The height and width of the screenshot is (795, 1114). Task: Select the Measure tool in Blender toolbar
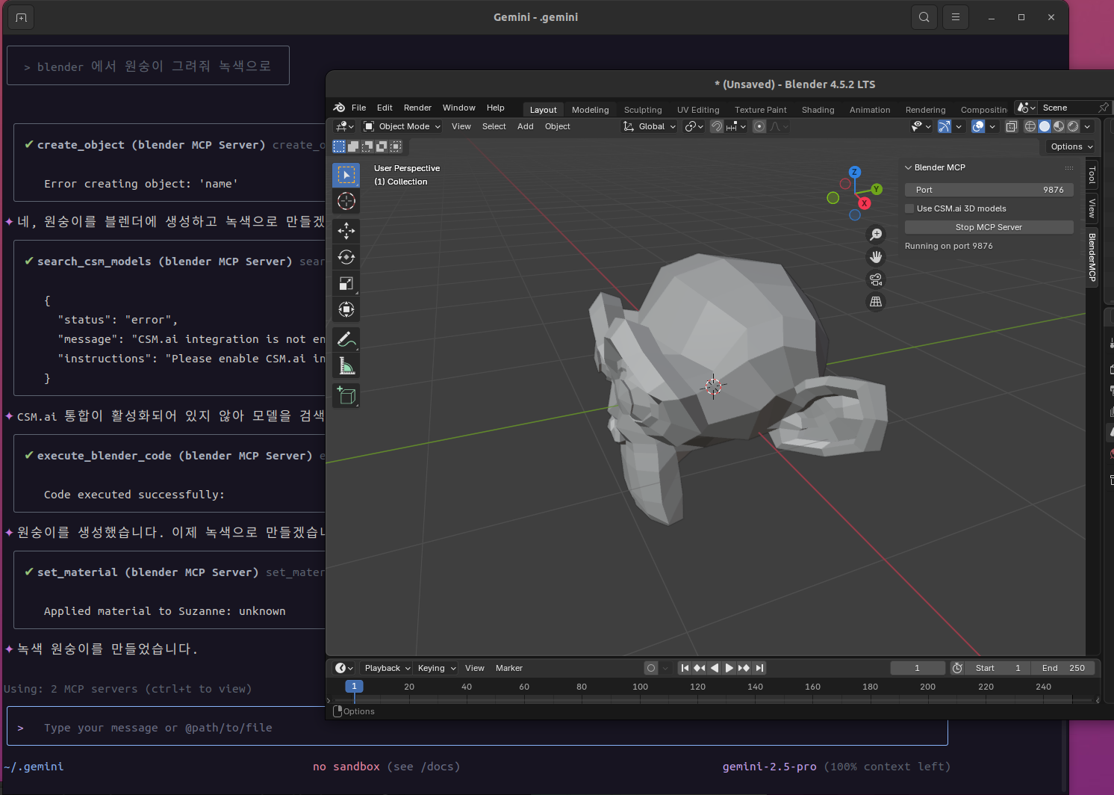click(346, 365)
